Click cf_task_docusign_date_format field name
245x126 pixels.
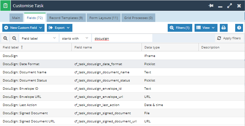click(x=98, y=64)
